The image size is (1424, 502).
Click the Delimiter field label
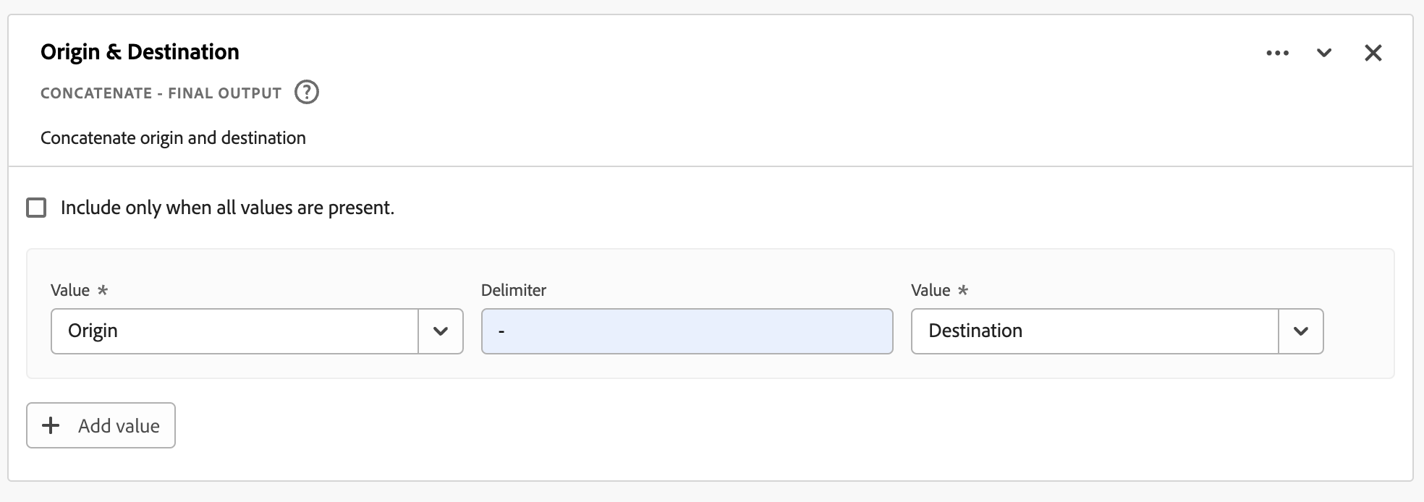[x=513, y=290]
